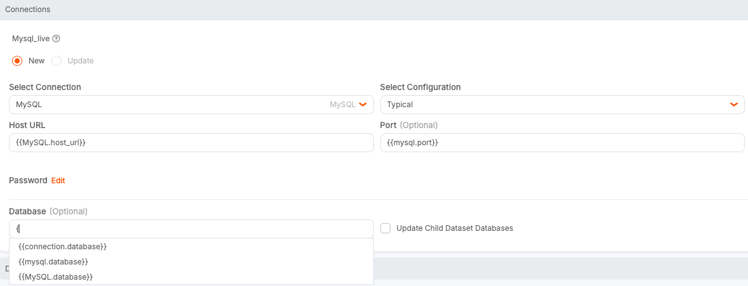748x286 pixels.
Task: Select the New radio button
Action: pos(17,60)
